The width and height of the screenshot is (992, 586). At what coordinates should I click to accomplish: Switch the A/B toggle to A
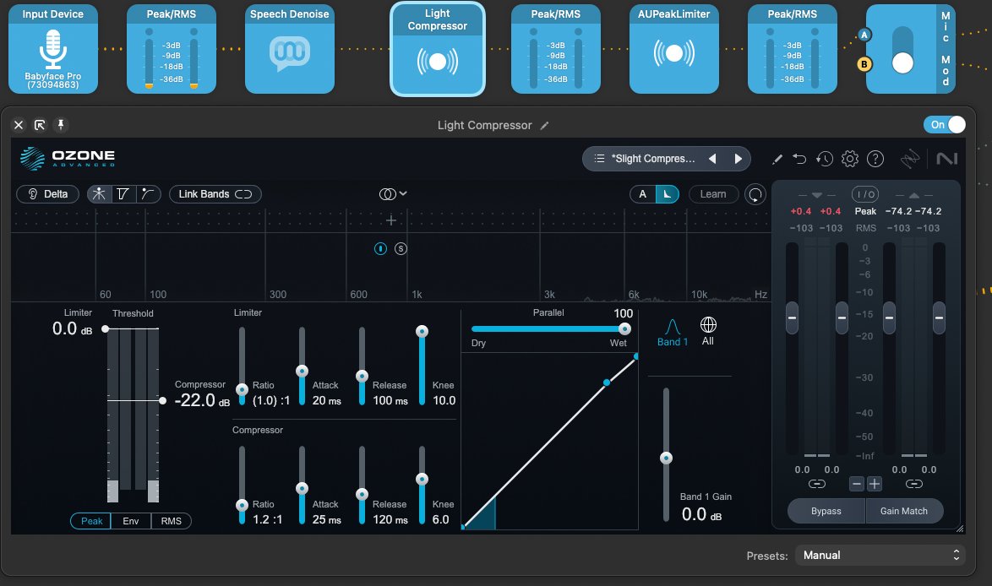(x=643, y=194)
